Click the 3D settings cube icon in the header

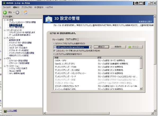(x=49, y=19)
